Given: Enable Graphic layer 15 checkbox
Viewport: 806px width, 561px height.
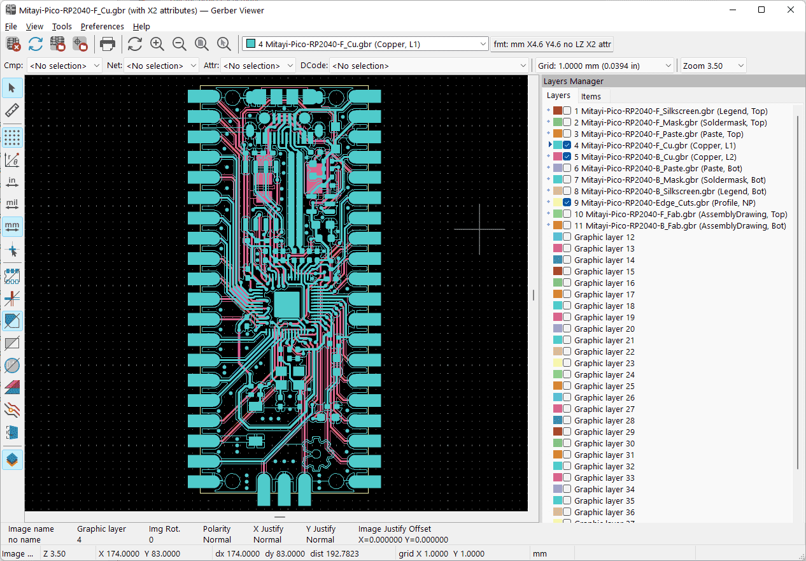Looking at the screenshot, I should (x=567, y=271).
